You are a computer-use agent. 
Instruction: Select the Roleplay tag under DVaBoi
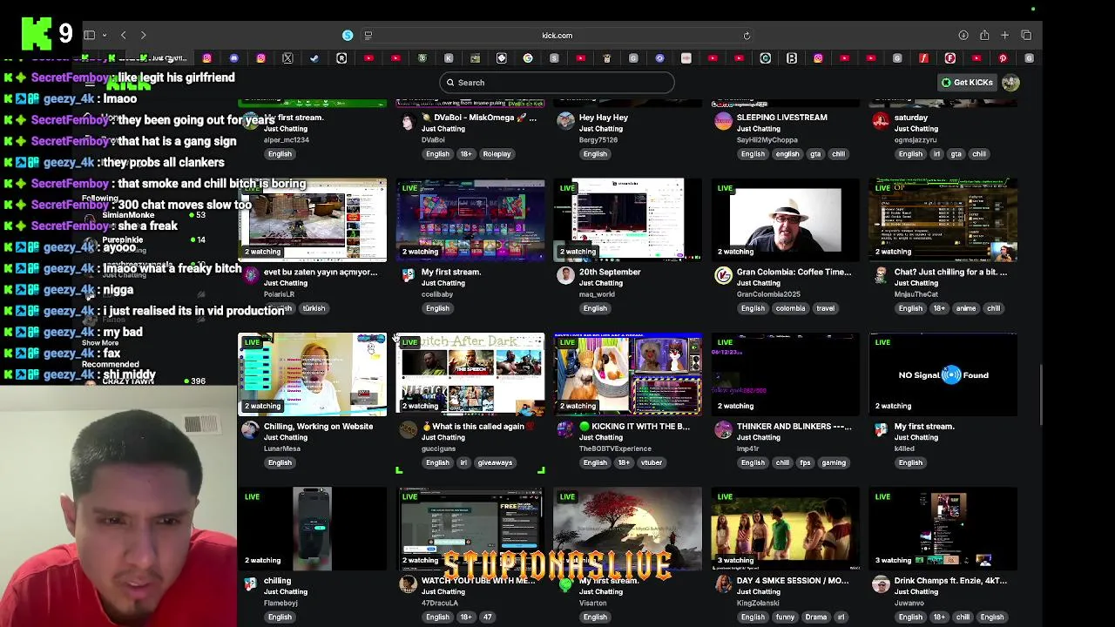click(497, 154)
